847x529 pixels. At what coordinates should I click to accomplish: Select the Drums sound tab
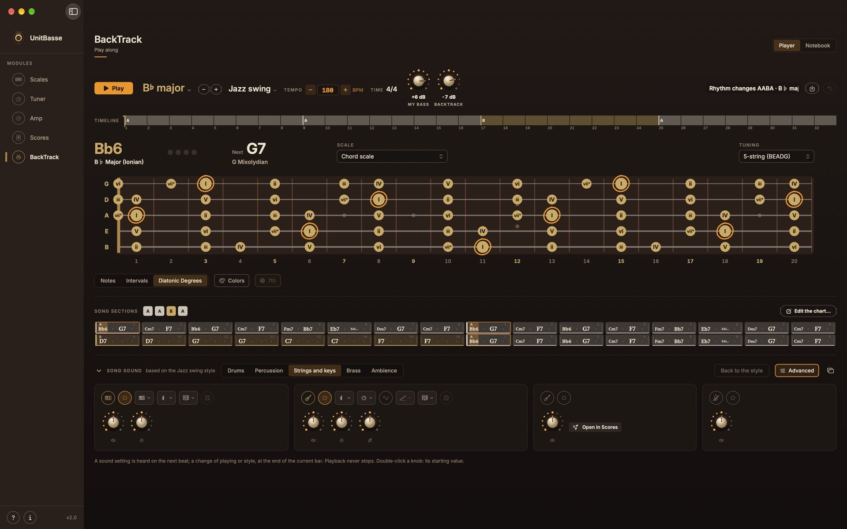[x=236, y=370]
